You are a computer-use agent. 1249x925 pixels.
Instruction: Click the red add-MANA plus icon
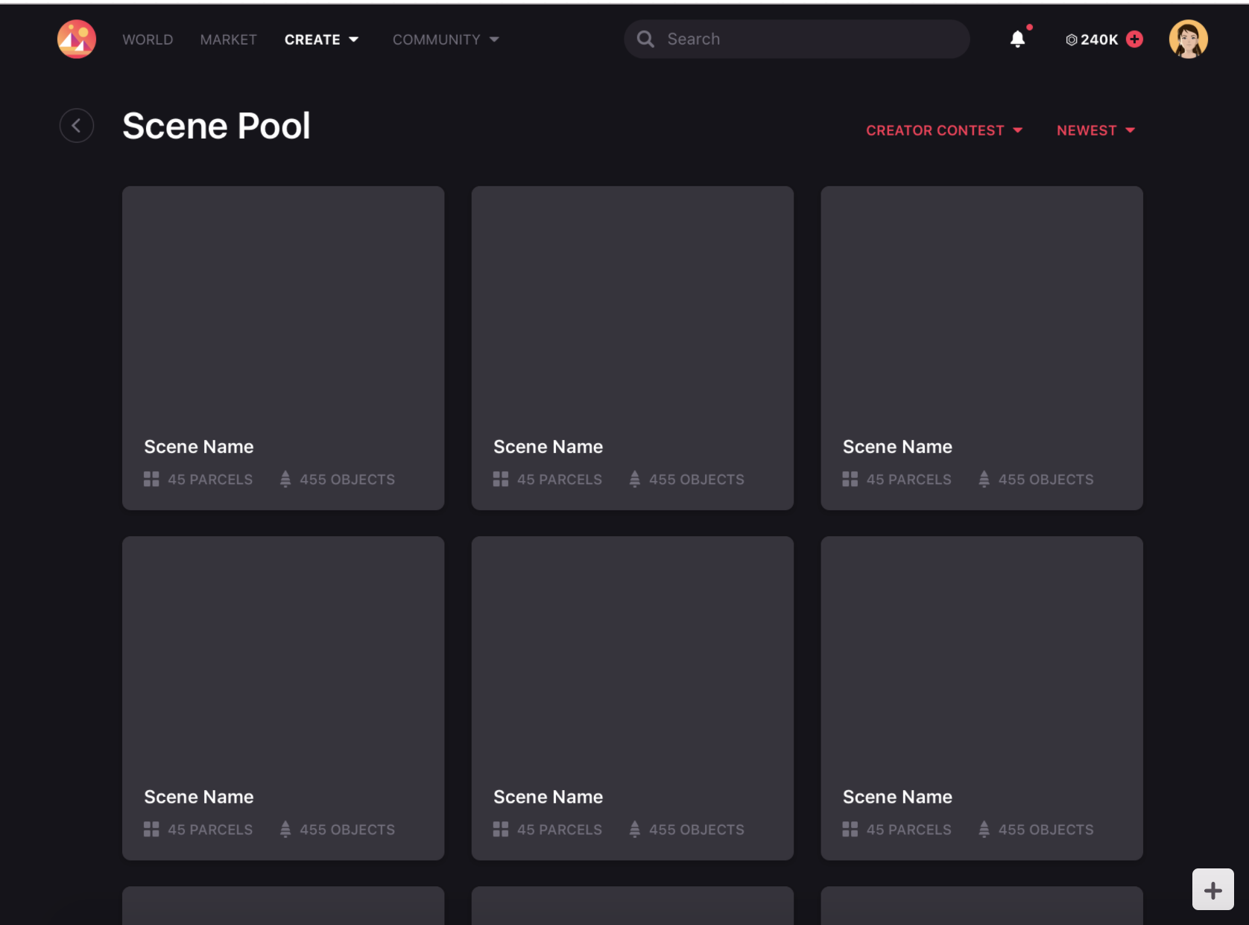click(1134, 39)
